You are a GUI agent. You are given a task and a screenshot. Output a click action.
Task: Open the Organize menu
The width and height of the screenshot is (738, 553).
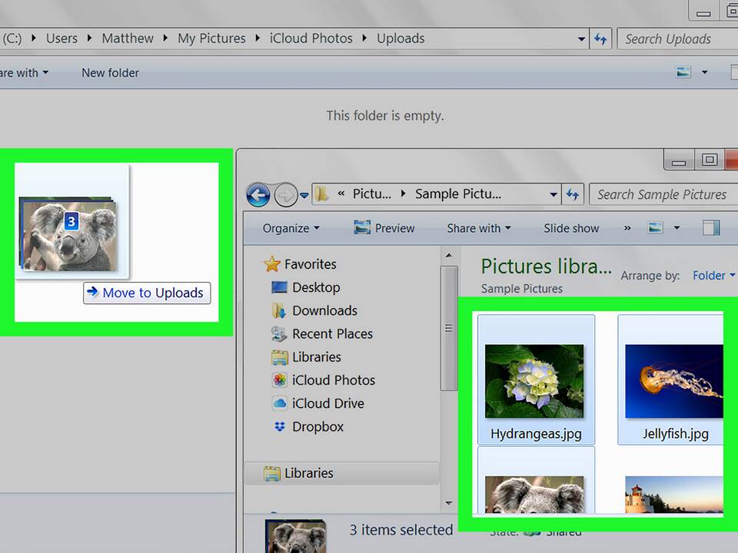[x=291, y=228]
